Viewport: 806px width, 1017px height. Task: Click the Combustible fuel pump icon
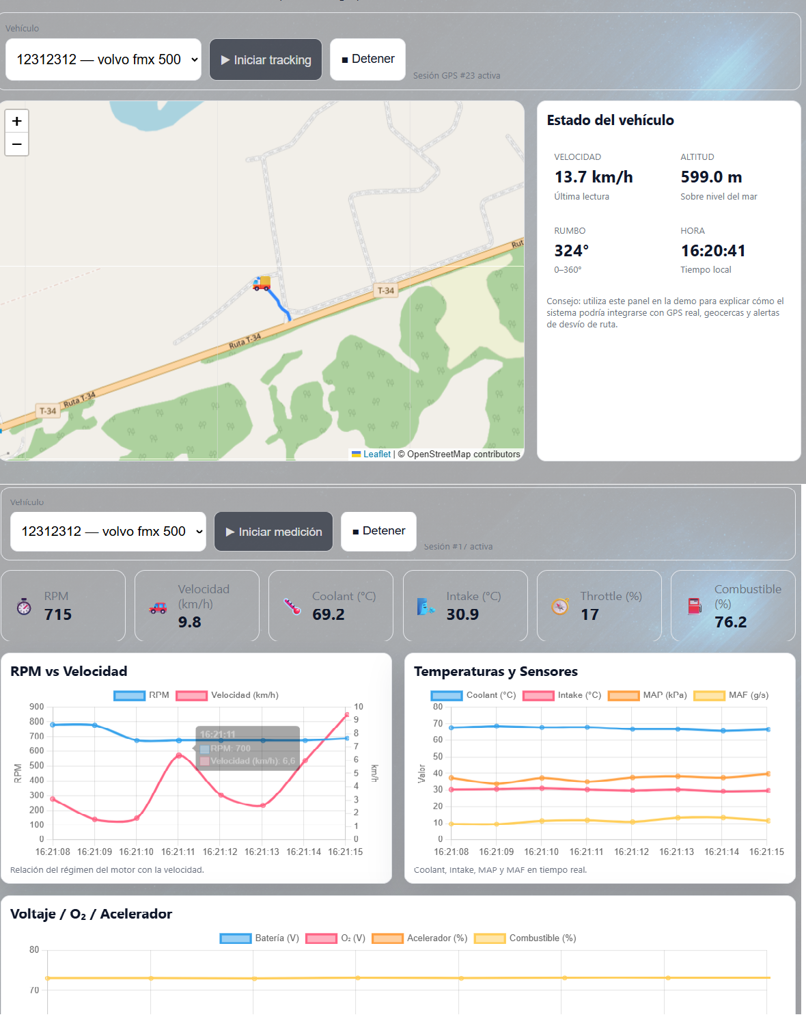[695, 606]
